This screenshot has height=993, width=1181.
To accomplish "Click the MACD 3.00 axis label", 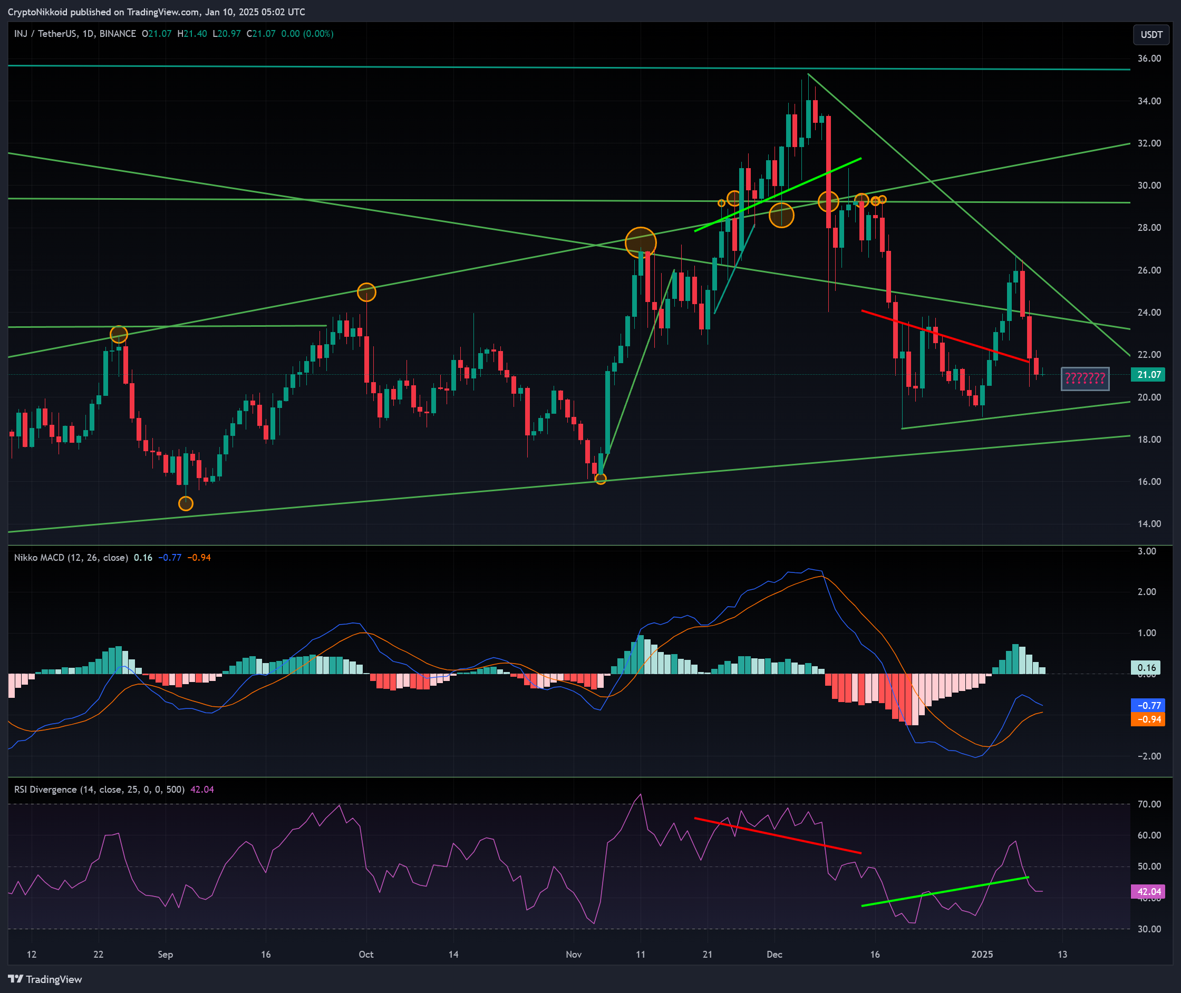I will click(x=1147, y=551).
